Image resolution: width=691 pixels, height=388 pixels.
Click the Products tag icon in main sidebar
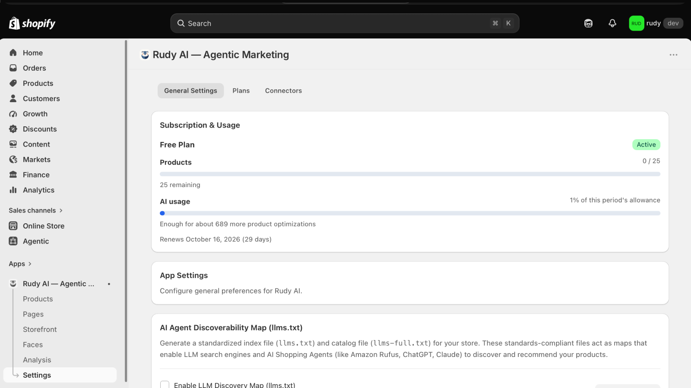13,83
